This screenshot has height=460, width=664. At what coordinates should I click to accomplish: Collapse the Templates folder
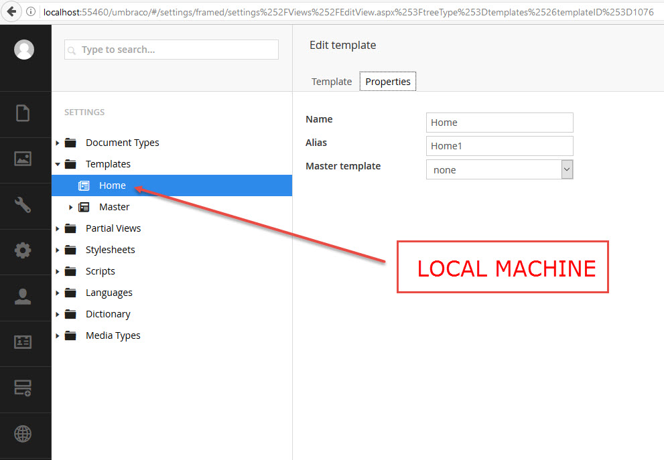tap(58, 164)
